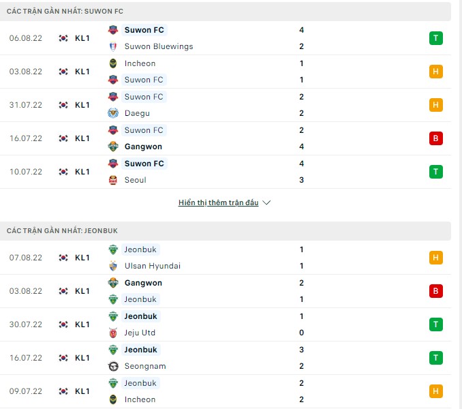Select the Ulsan Hyundai team name
Screen dimensions: 462x409
point(152,266)
